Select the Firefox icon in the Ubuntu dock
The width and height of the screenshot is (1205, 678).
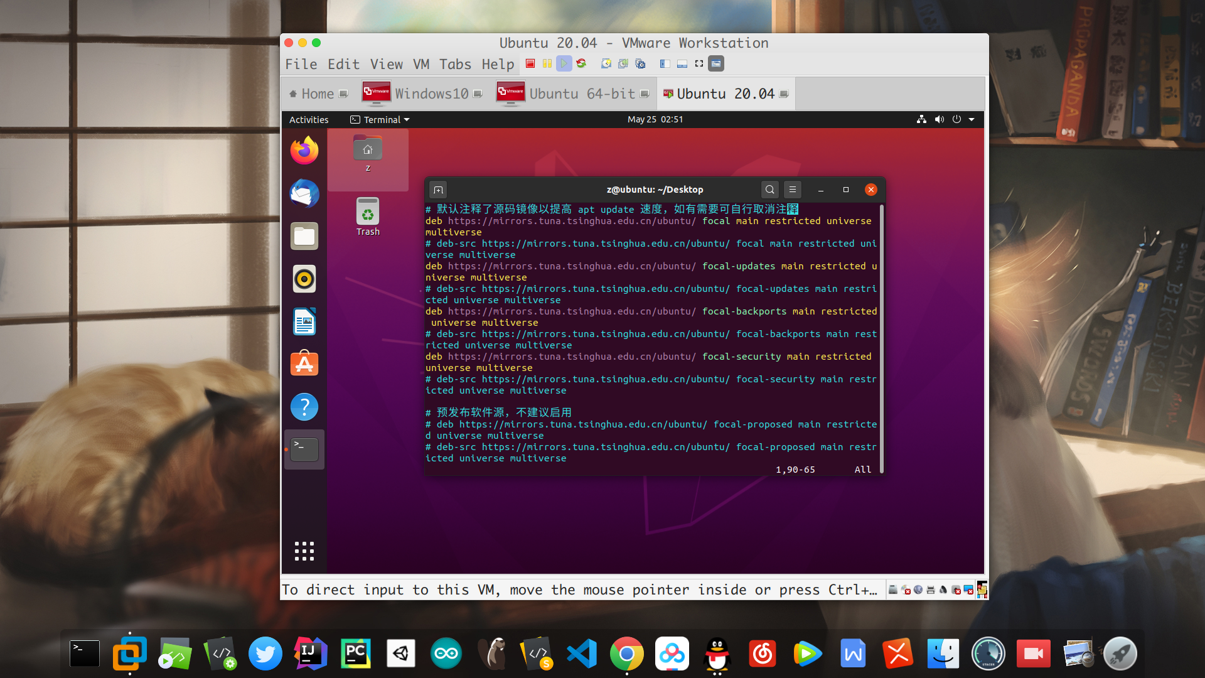click(x=304, y=151)
